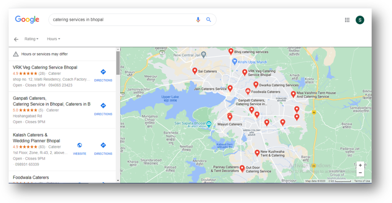Image resolution: width=392 pixels, height=203 pixels.
Task: Open the account avatar labeled S
Action: pos(360,20)
